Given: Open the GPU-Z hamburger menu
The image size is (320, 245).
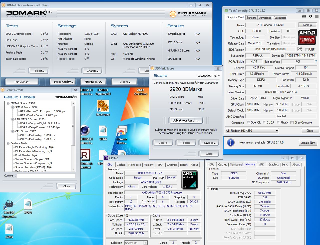Looking at the screenshot, I should click(x=316, y=16).
